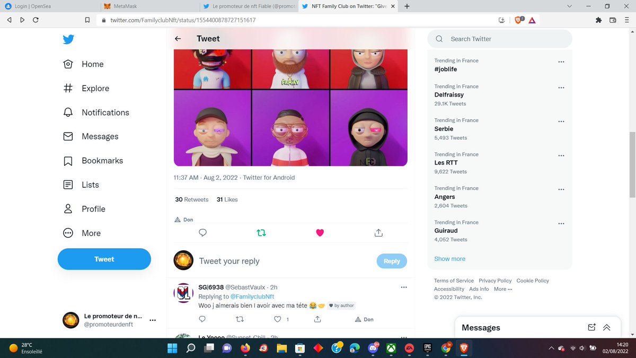
Task: Open Brave Rewards triangle icon
Action: [x=532, y=20]
